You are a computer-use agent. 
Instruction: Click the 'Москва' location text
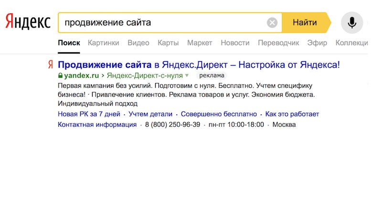coord(284,125)
